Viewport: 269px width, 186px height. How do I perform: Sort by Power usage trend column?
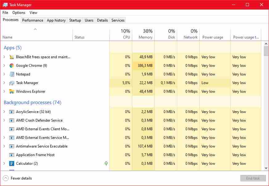(x=246, y=34)
